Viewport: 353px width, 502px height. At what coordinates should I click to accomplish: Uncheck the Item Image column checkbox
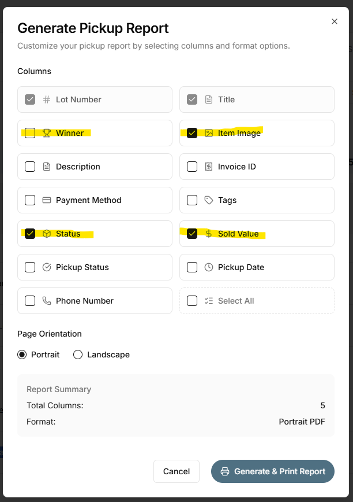(192, 133)
